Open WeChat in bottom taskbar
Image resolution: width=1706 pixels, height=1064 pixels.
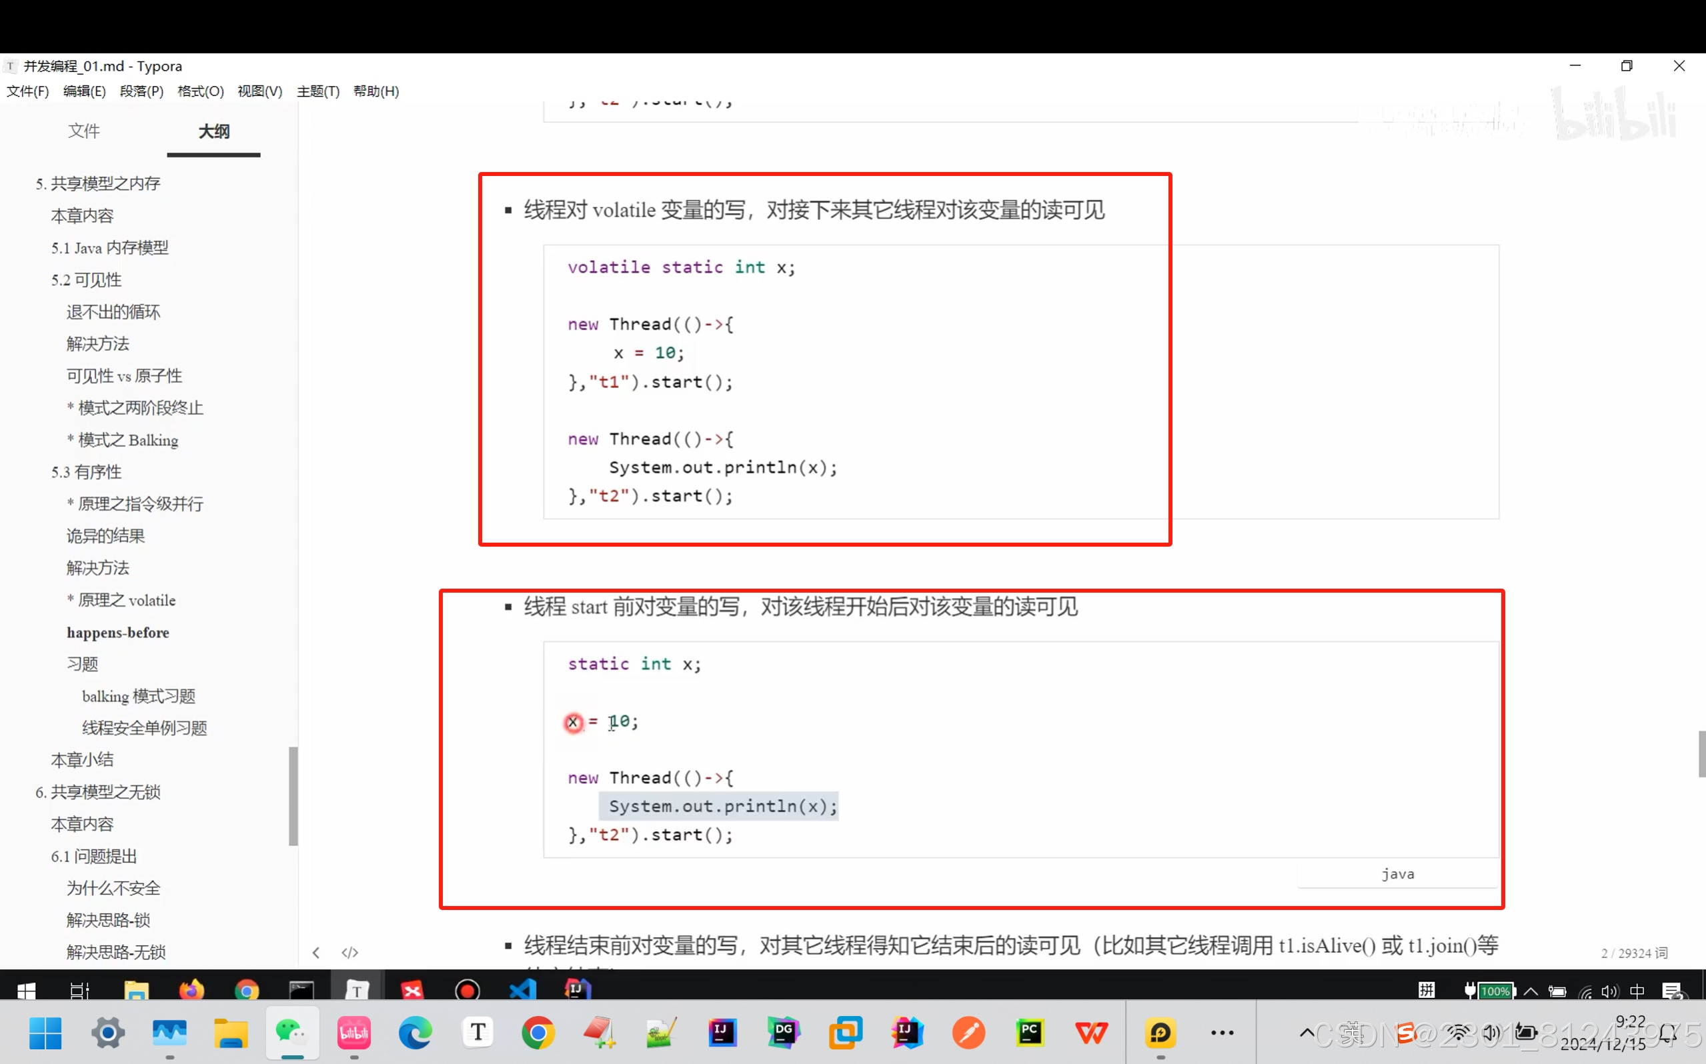tap(292, 1032)
